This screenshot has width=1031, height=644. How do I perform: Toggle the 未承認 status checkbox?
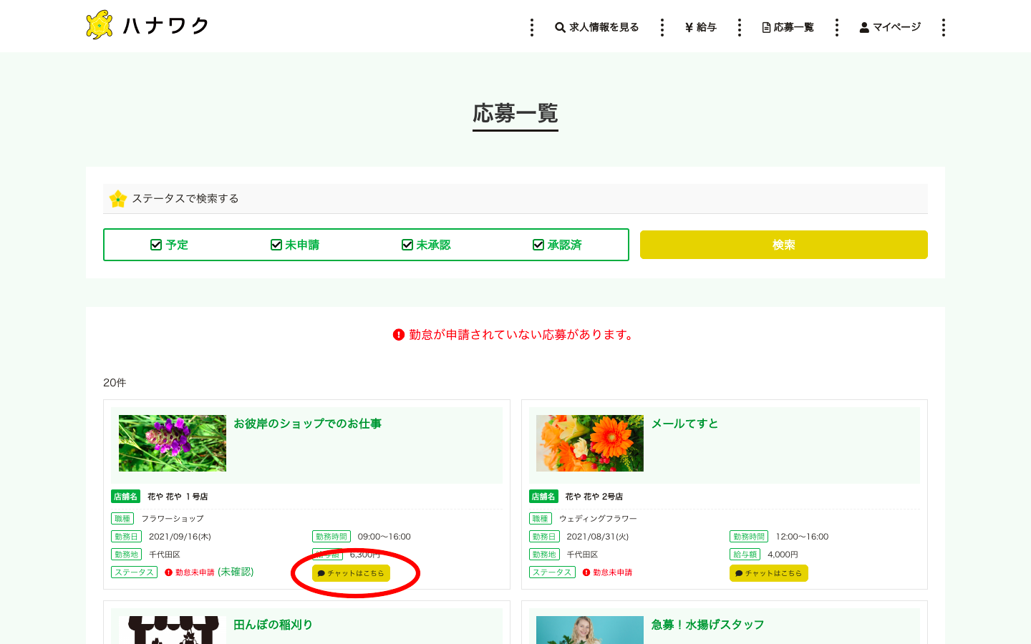click(x=407, y=245)
